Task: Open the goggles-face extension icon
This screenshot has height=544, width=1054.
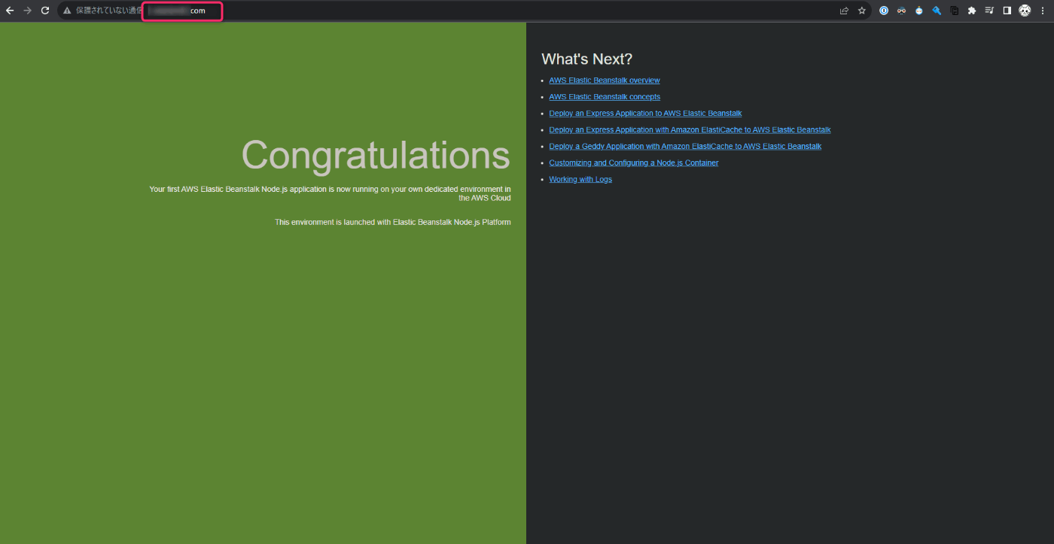Action: click(901, 11)
